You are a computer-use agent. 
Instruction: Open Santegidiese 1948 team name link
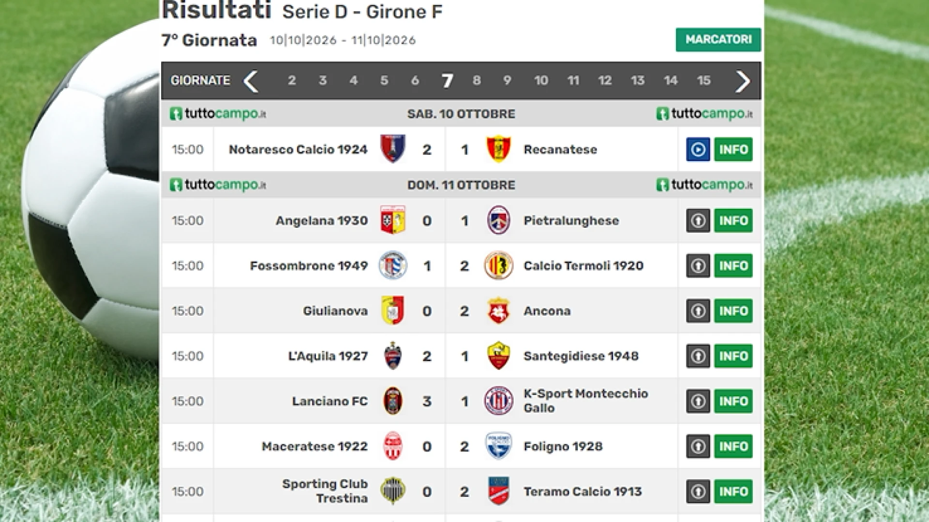click(x=581, y=356)
